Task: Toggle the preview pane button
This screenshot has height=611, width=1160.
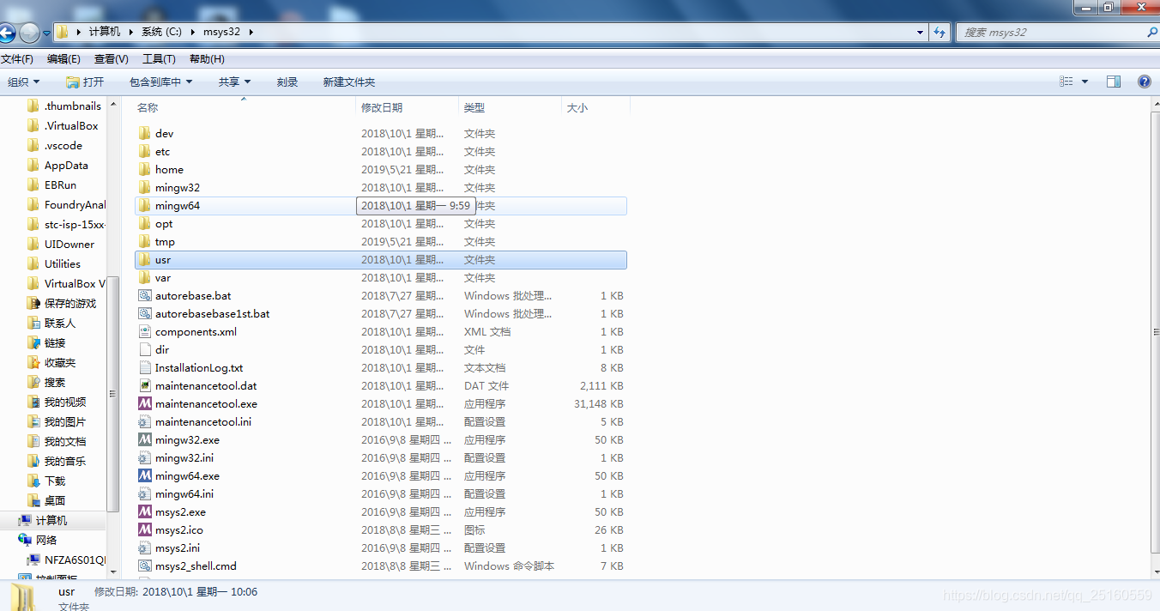Action: (1113, 82)
